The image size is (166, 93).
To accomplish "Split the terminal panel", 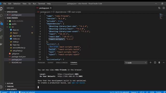I will pos(155,63).
